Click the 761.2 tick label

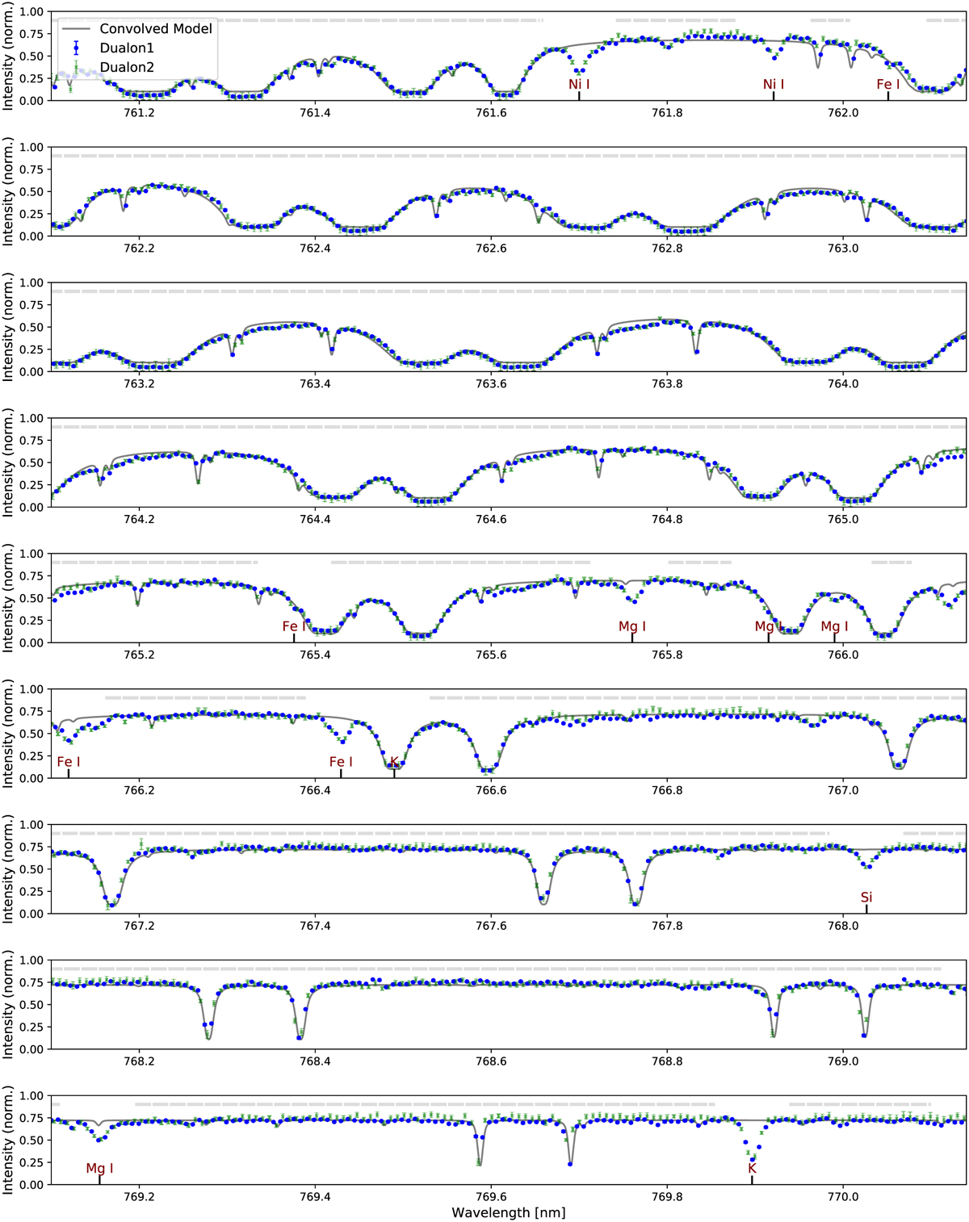pos(140,113)
